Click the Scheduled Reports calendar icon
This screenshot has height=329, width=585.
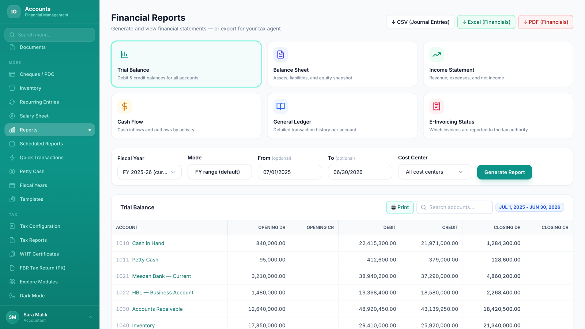[12, 144]
